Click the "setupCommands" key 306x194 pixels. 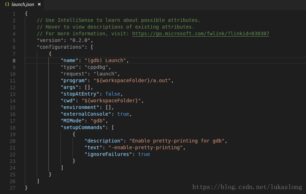click(83, 127)
